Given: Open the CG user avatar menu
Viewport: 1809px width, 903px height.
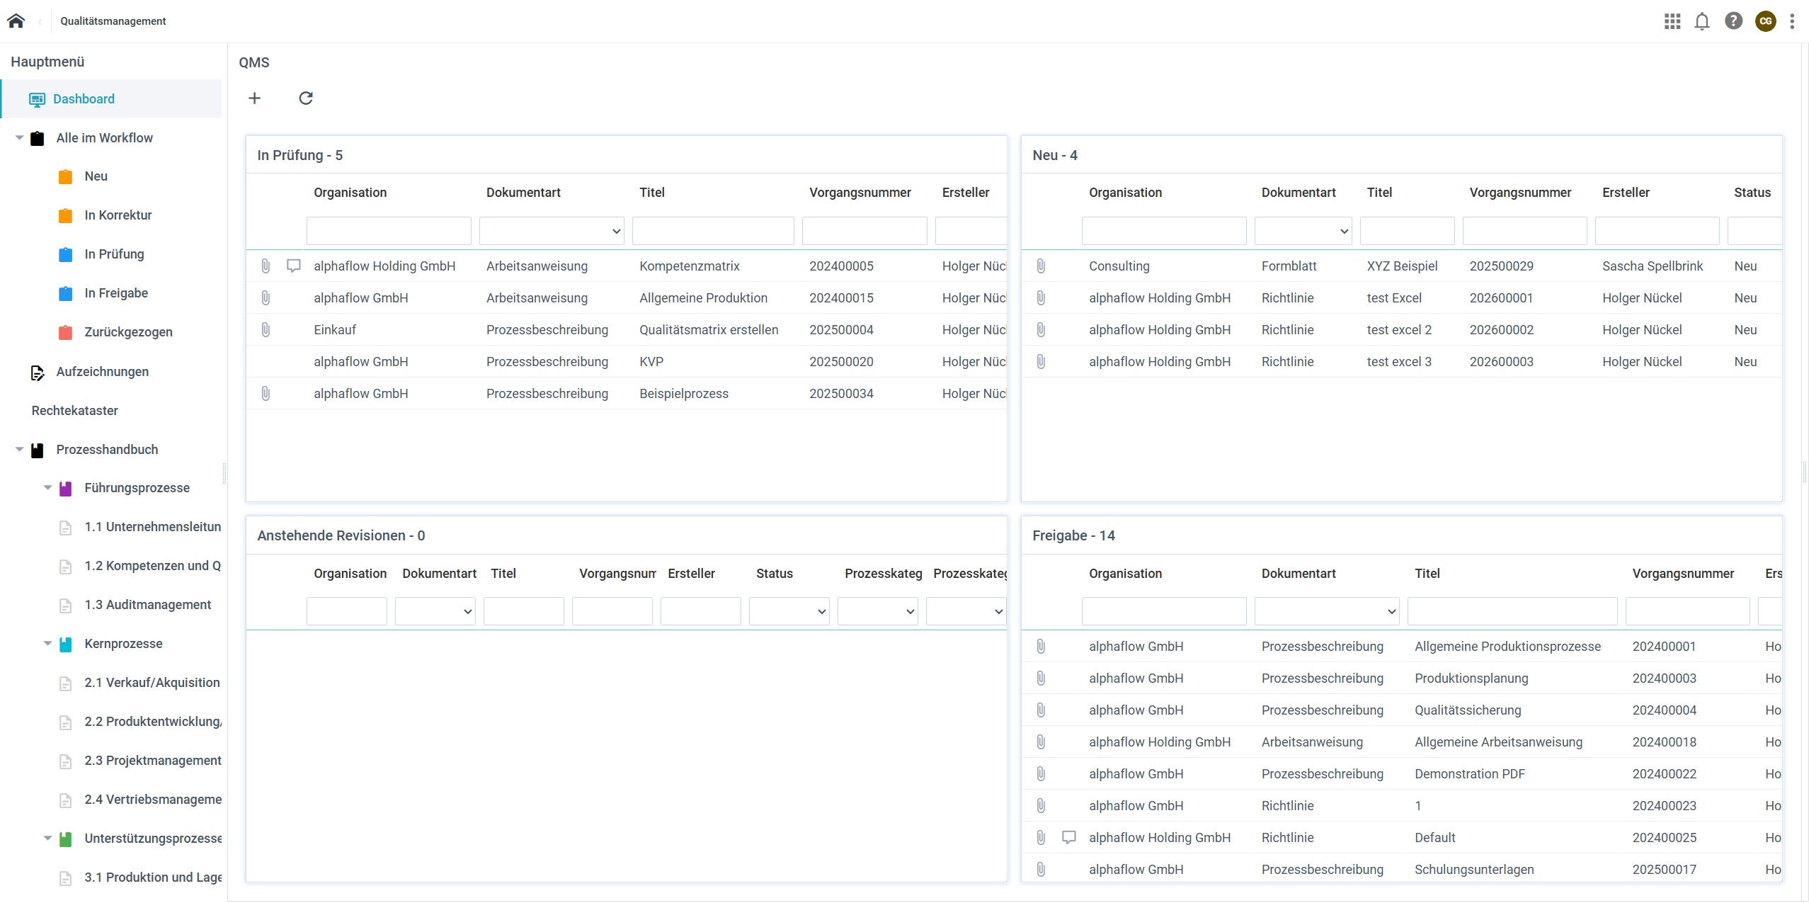Looking at the screenshot, I should pyautogui.click(x=1765, y=21).
